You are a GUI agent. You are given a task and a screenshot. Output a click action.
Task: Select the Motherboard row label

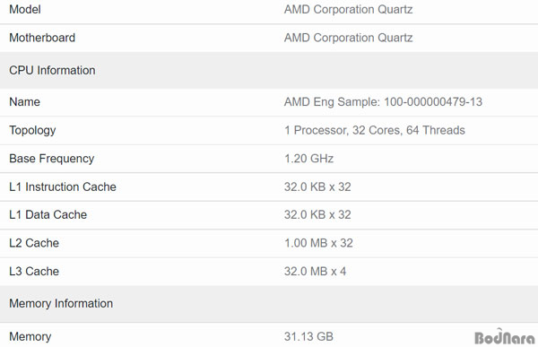[42, 38]
